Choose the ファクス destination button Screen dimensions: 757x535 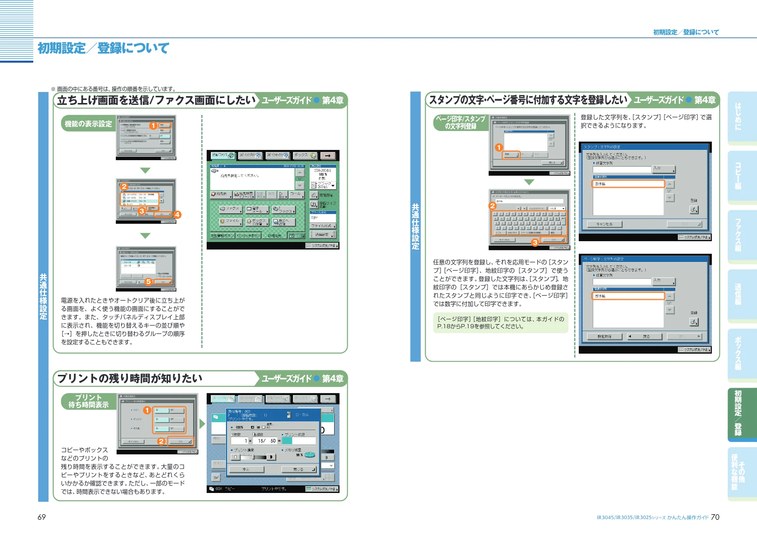coord(230,209)
